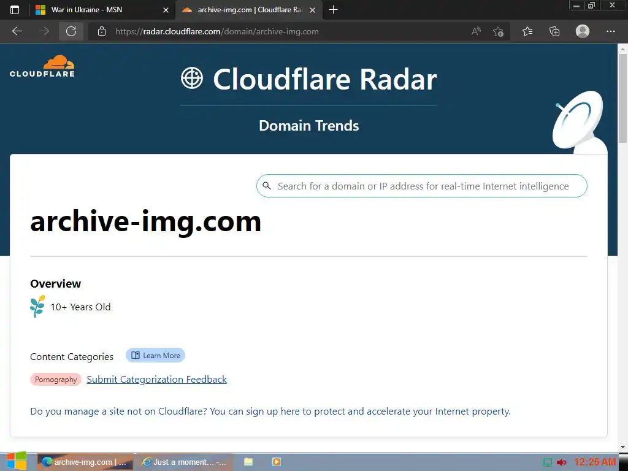628x471 pixels.
Task: Open the File Explorer taskbar icon
Action: coord(248,462)
